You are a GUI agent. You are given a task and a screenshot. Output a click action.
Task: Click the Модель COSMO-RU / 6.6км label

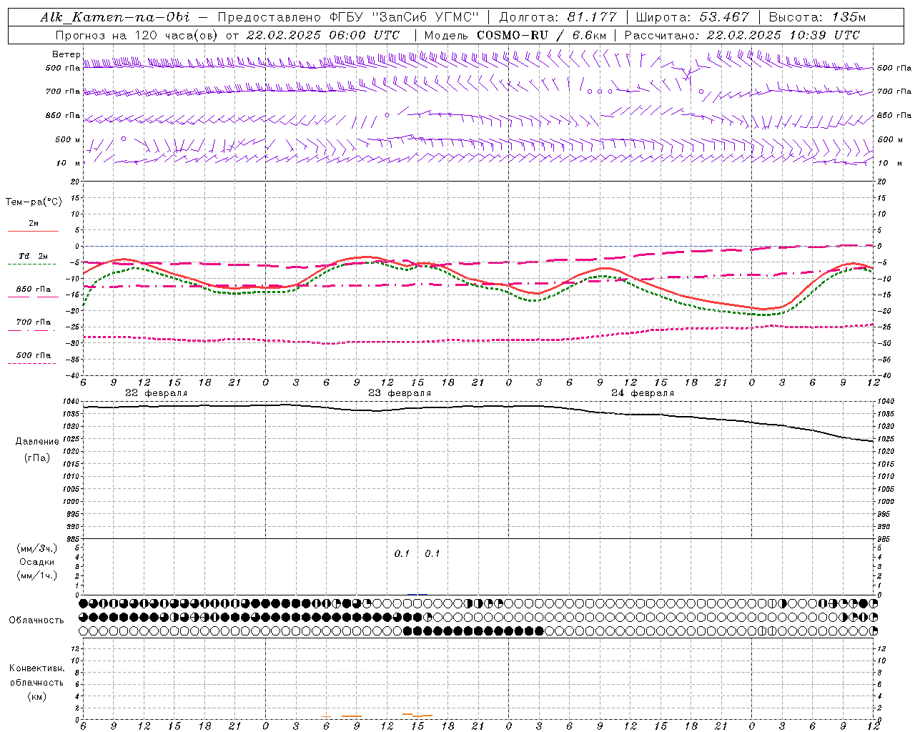[515, 35]
